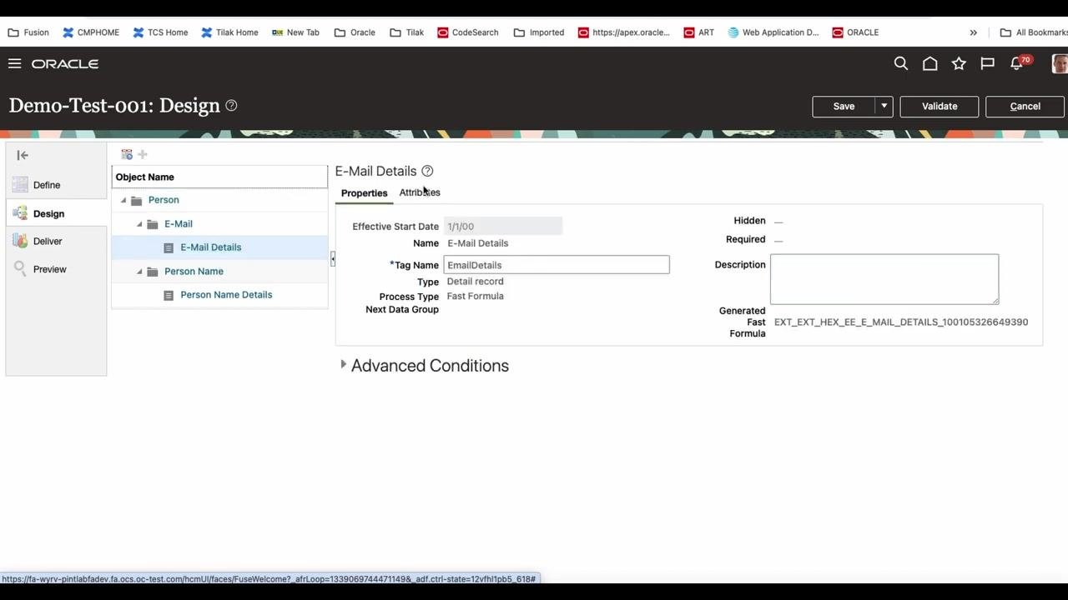Viewport: 1068px width, 600px height.
Task: Click help icon next to E-Mail Details heading
Action: click(427, 171)
